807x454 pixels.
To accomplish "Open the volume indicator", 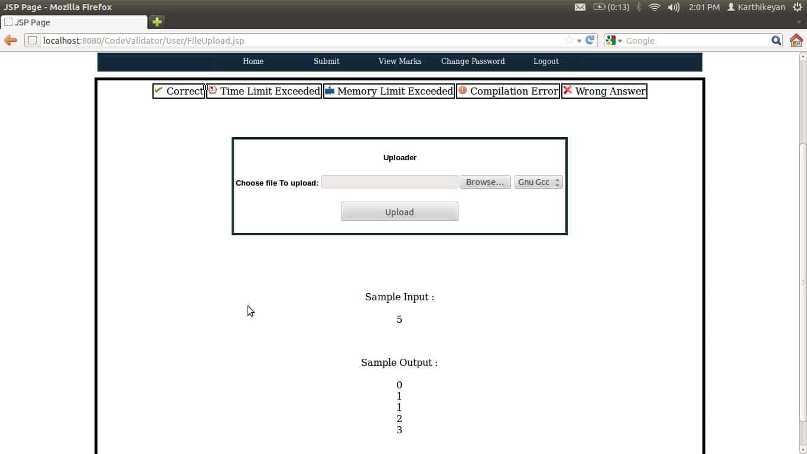I will point(673,7).
